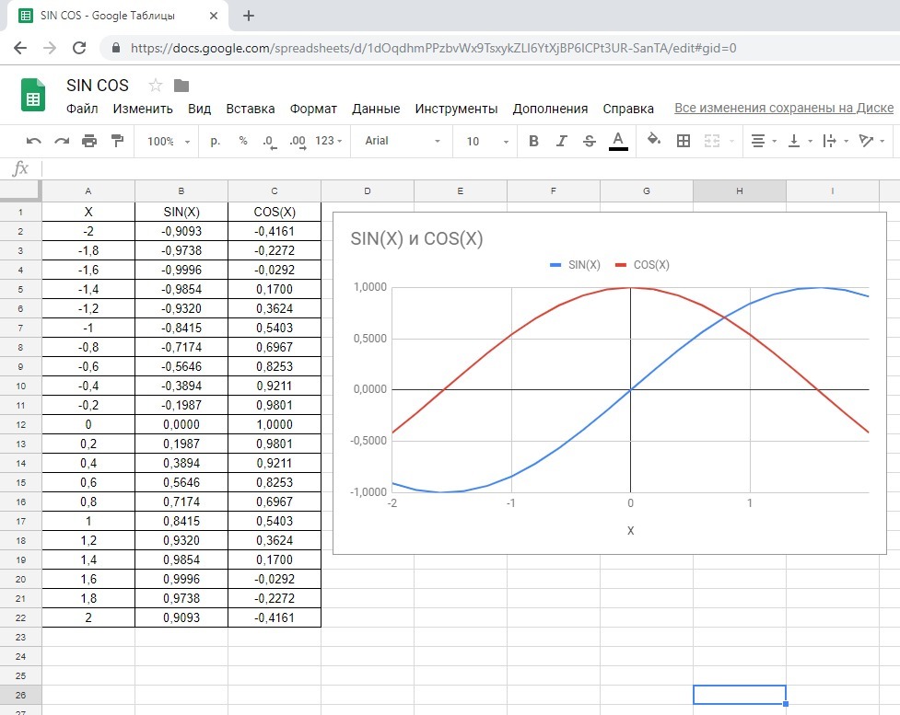
Task: Open vertical align dropdown
Action: (x=801, y=141)
